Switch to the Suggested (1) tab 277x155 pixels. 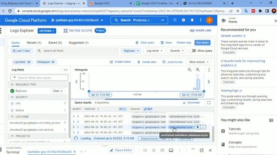click(79, 43)
